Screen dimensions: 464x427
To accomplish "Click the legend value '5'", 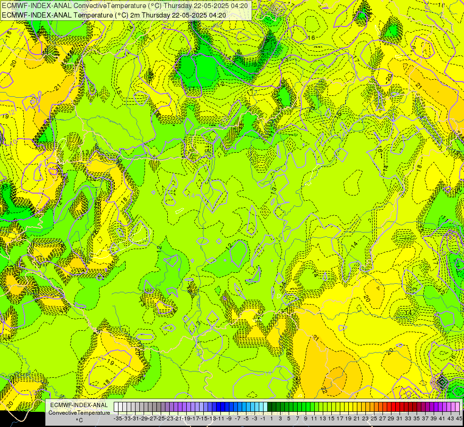I will pyautogui.click(x=289, y=419).
